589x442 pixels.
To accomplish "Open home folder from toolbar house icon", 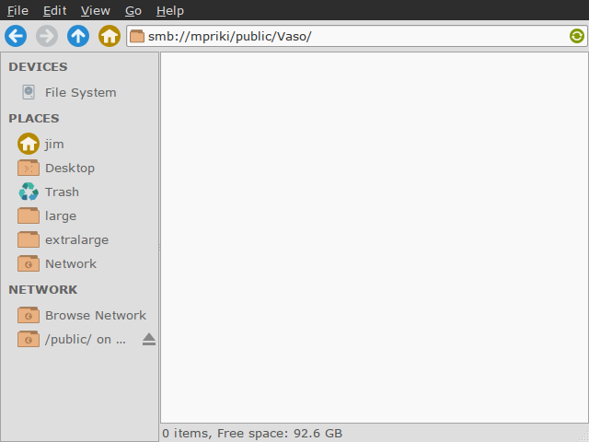I will click(x=110, y=36).
